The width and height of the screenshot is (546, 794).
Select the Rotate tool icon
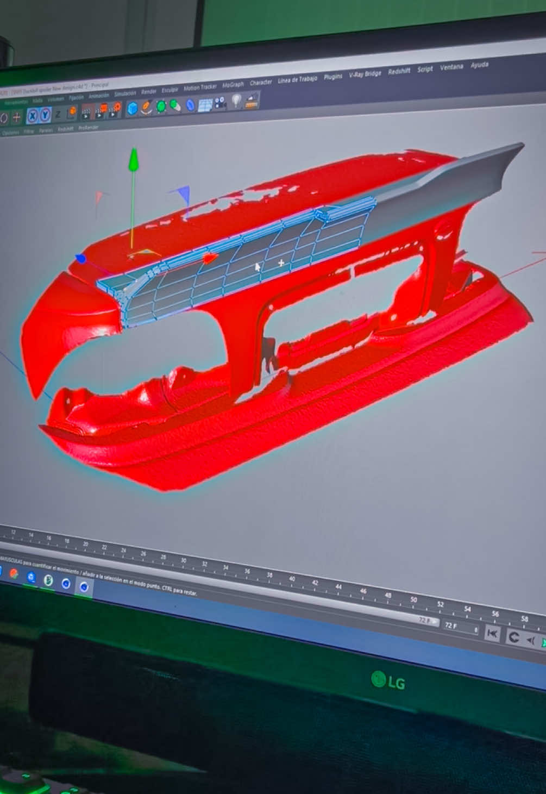click(x=4, y=118)
